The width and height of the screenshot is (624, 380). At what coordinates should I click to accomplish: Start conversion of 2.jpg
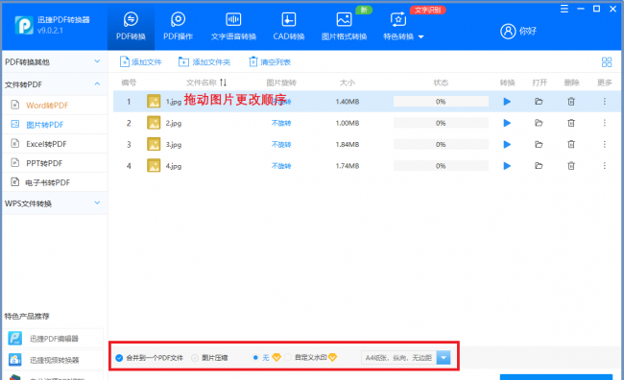tap(507, 123)
